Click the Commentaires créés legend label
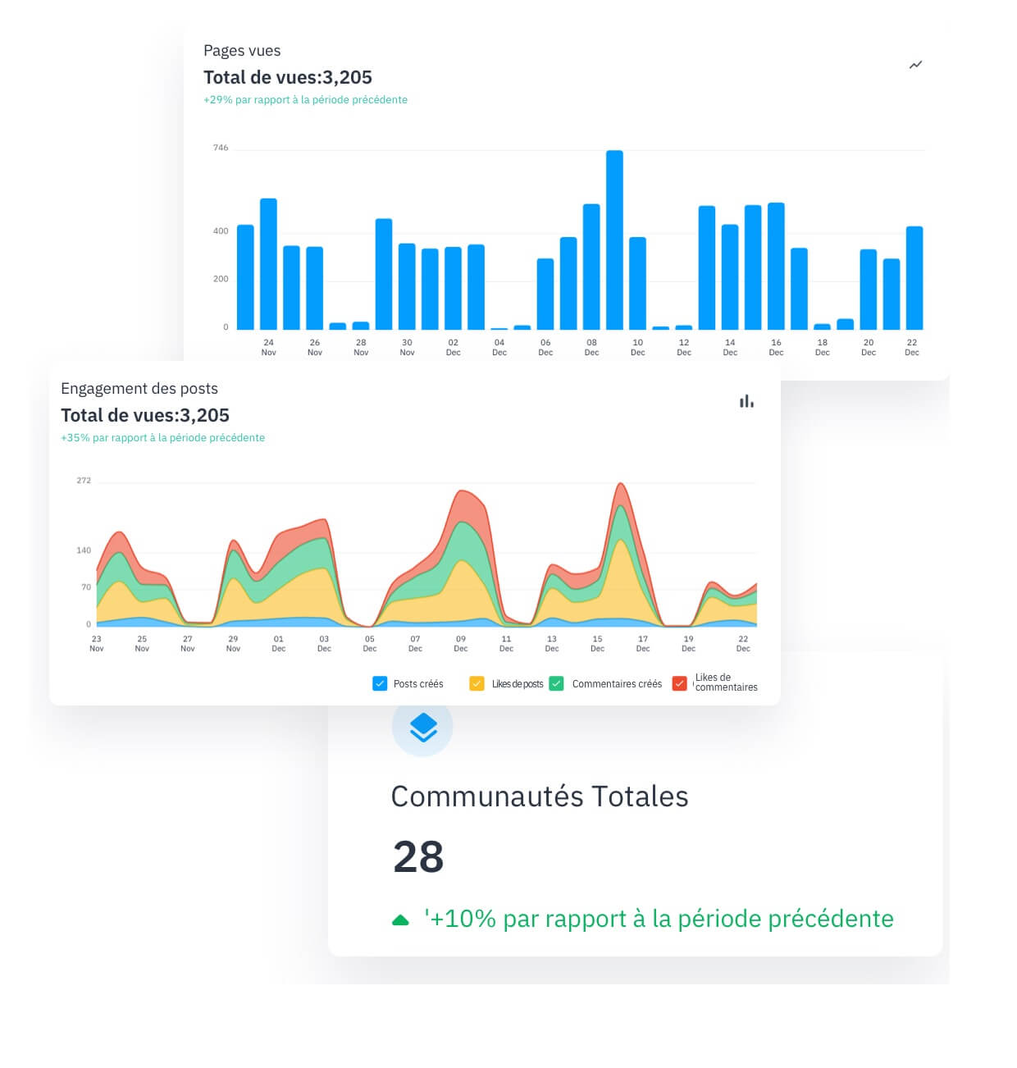Viewport: 1017px width, 1068px height. tap(616, 684)
